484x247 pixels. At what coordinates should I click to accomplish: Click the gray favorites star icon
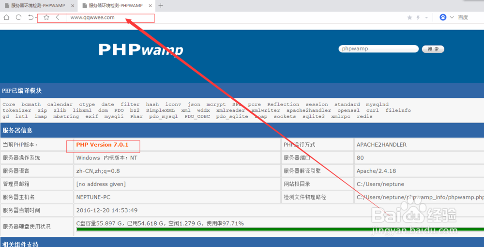pyautogui.click(x=409, y=17)
